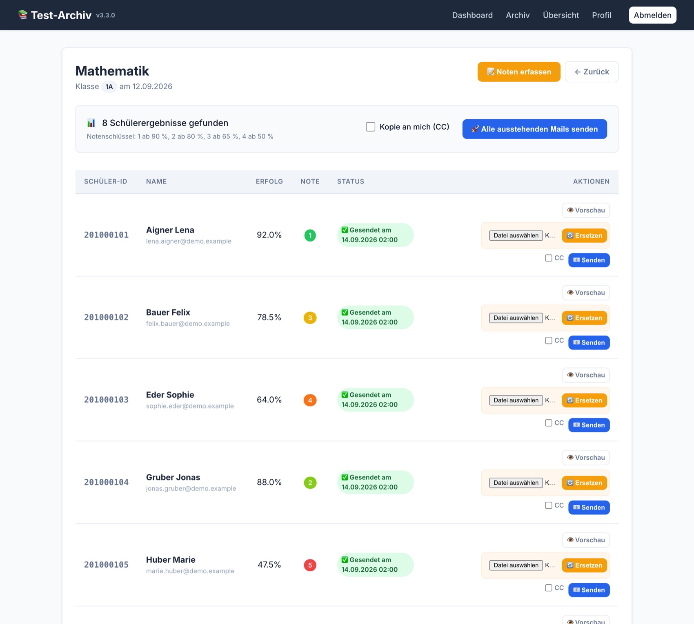This screenshot has width=694, height=624.
Task: Open Vorschau for Huber Marie
Action: [x=586, y=540]
